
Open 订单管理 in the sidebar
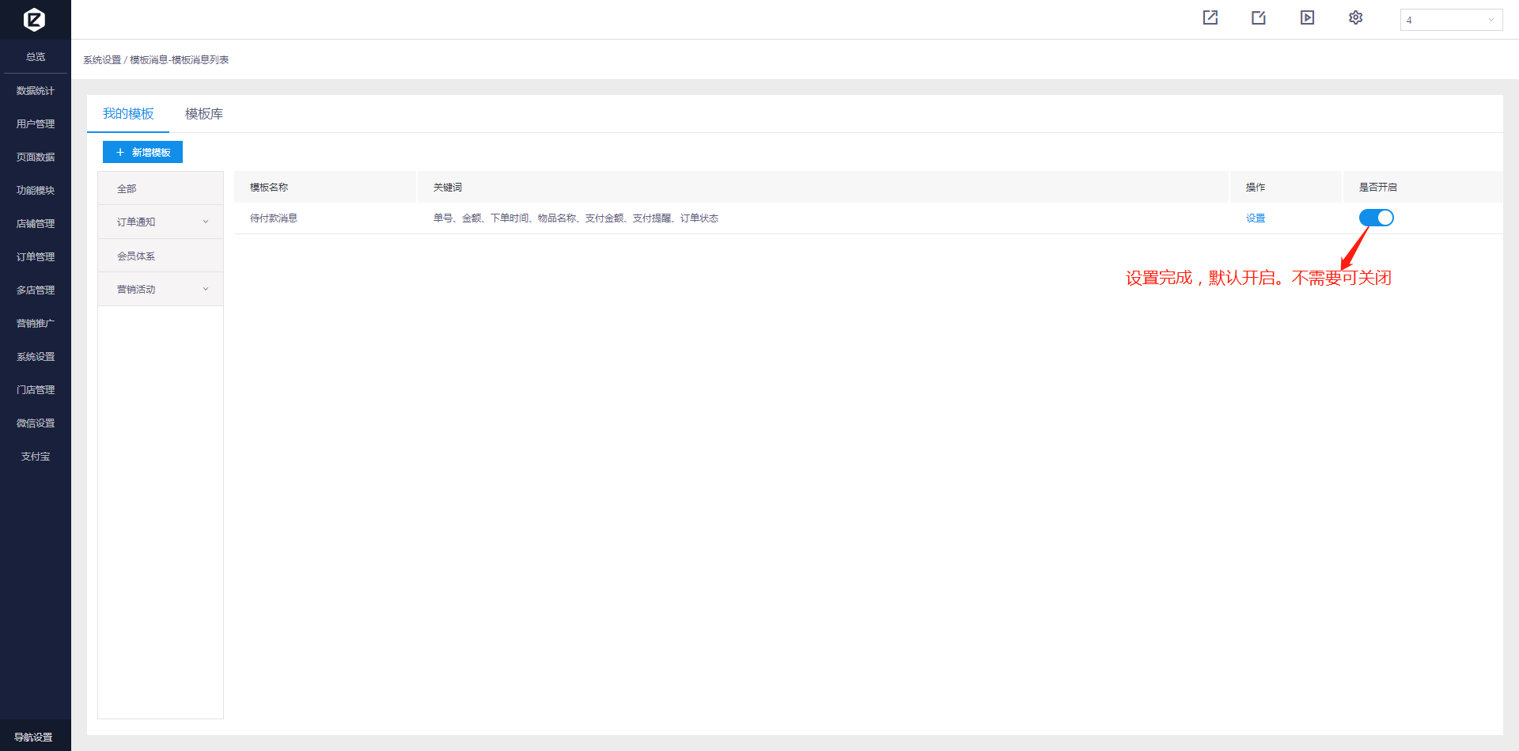(36, 257)
